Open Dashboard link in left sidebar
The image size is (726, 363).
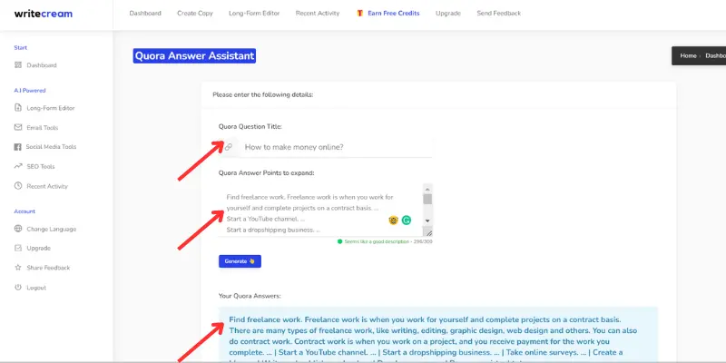[x=42, y=65]
